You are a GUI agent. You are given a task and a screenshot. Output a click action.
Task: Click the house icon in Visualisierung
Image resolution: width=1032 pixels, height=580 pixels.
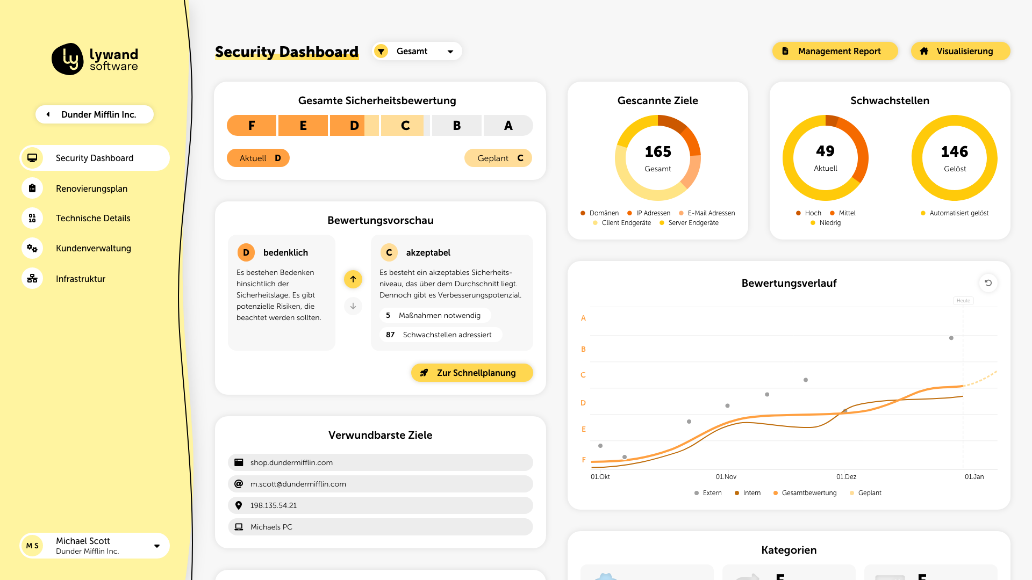[924, 51]
